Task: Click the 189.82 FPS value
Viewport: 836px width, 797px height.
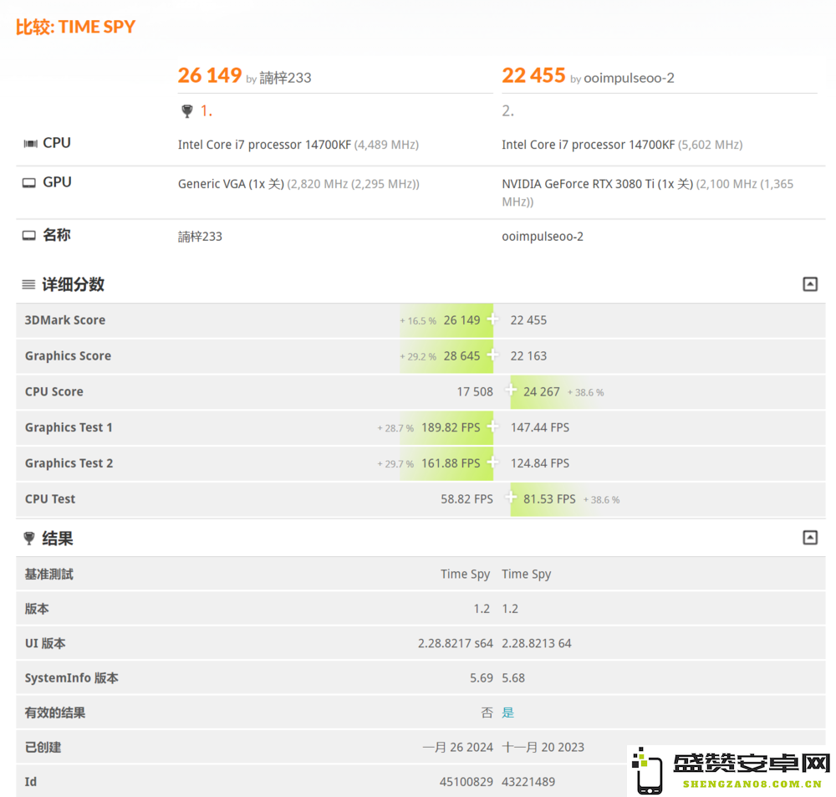Action: (451, 427)
